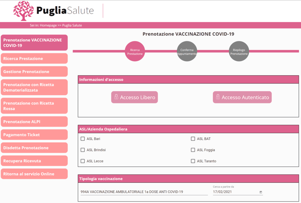Select the Riepilogo Prenotazione step circle
301x203 pixels.
coord(239,51)
